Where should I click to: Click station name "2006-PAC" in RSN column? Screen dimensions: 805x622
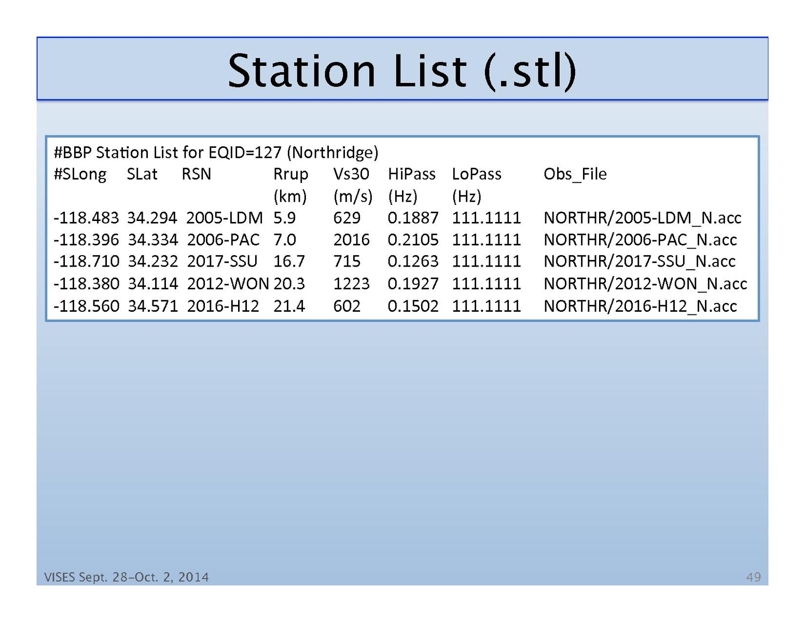coord(223,240)
